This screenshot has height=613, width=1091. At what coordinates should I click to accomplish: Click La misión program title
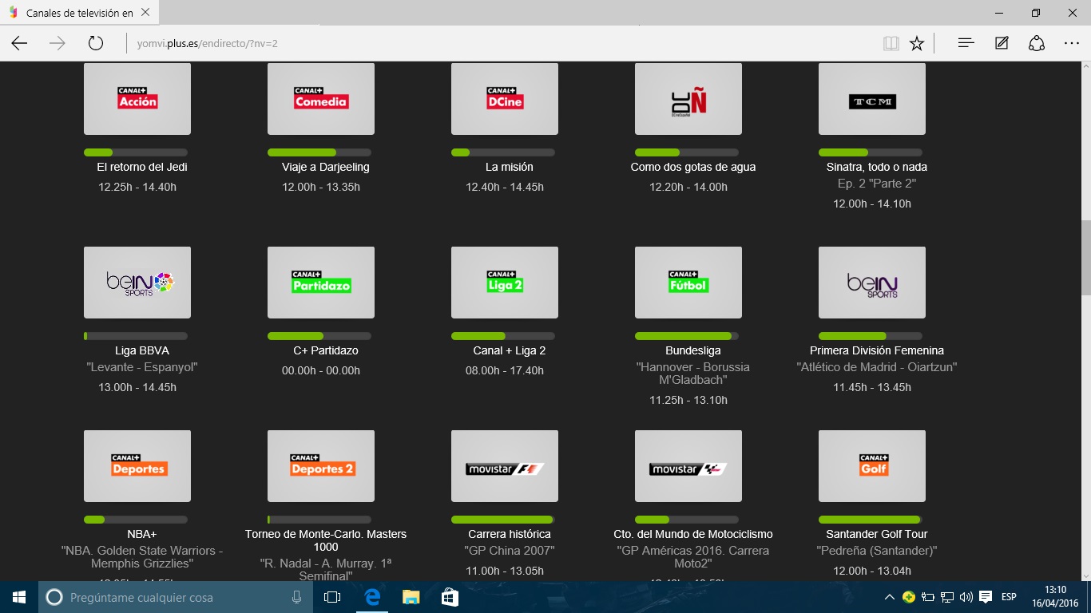tap(510, 167)
